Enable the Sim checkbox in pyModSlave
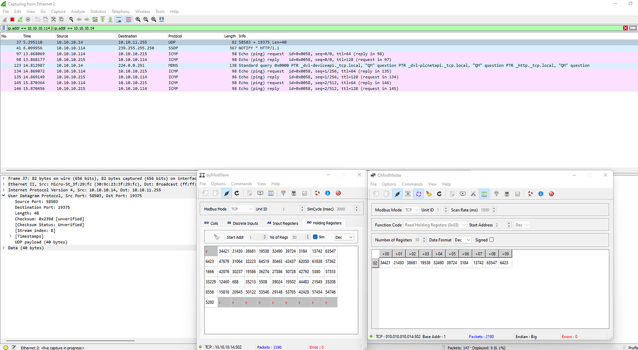 [x=315, y=237]
